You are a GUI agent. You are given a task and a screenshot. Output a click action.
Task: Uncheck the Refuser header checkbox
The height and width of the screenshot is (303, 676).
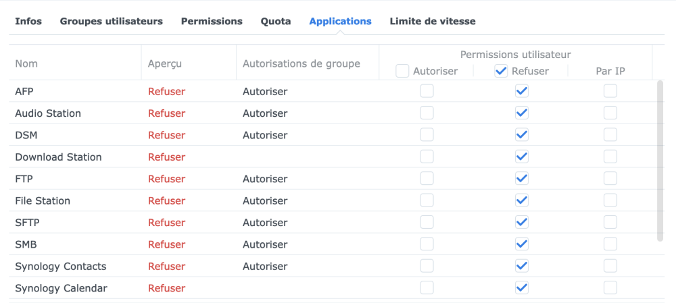point(501,71)
